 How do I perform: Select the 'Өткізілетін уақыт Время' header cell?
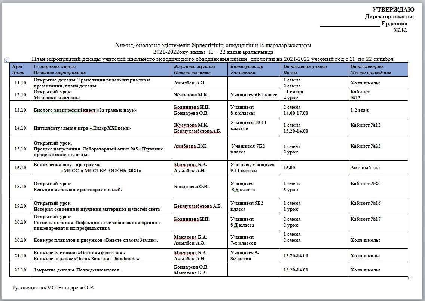[314, 69]
